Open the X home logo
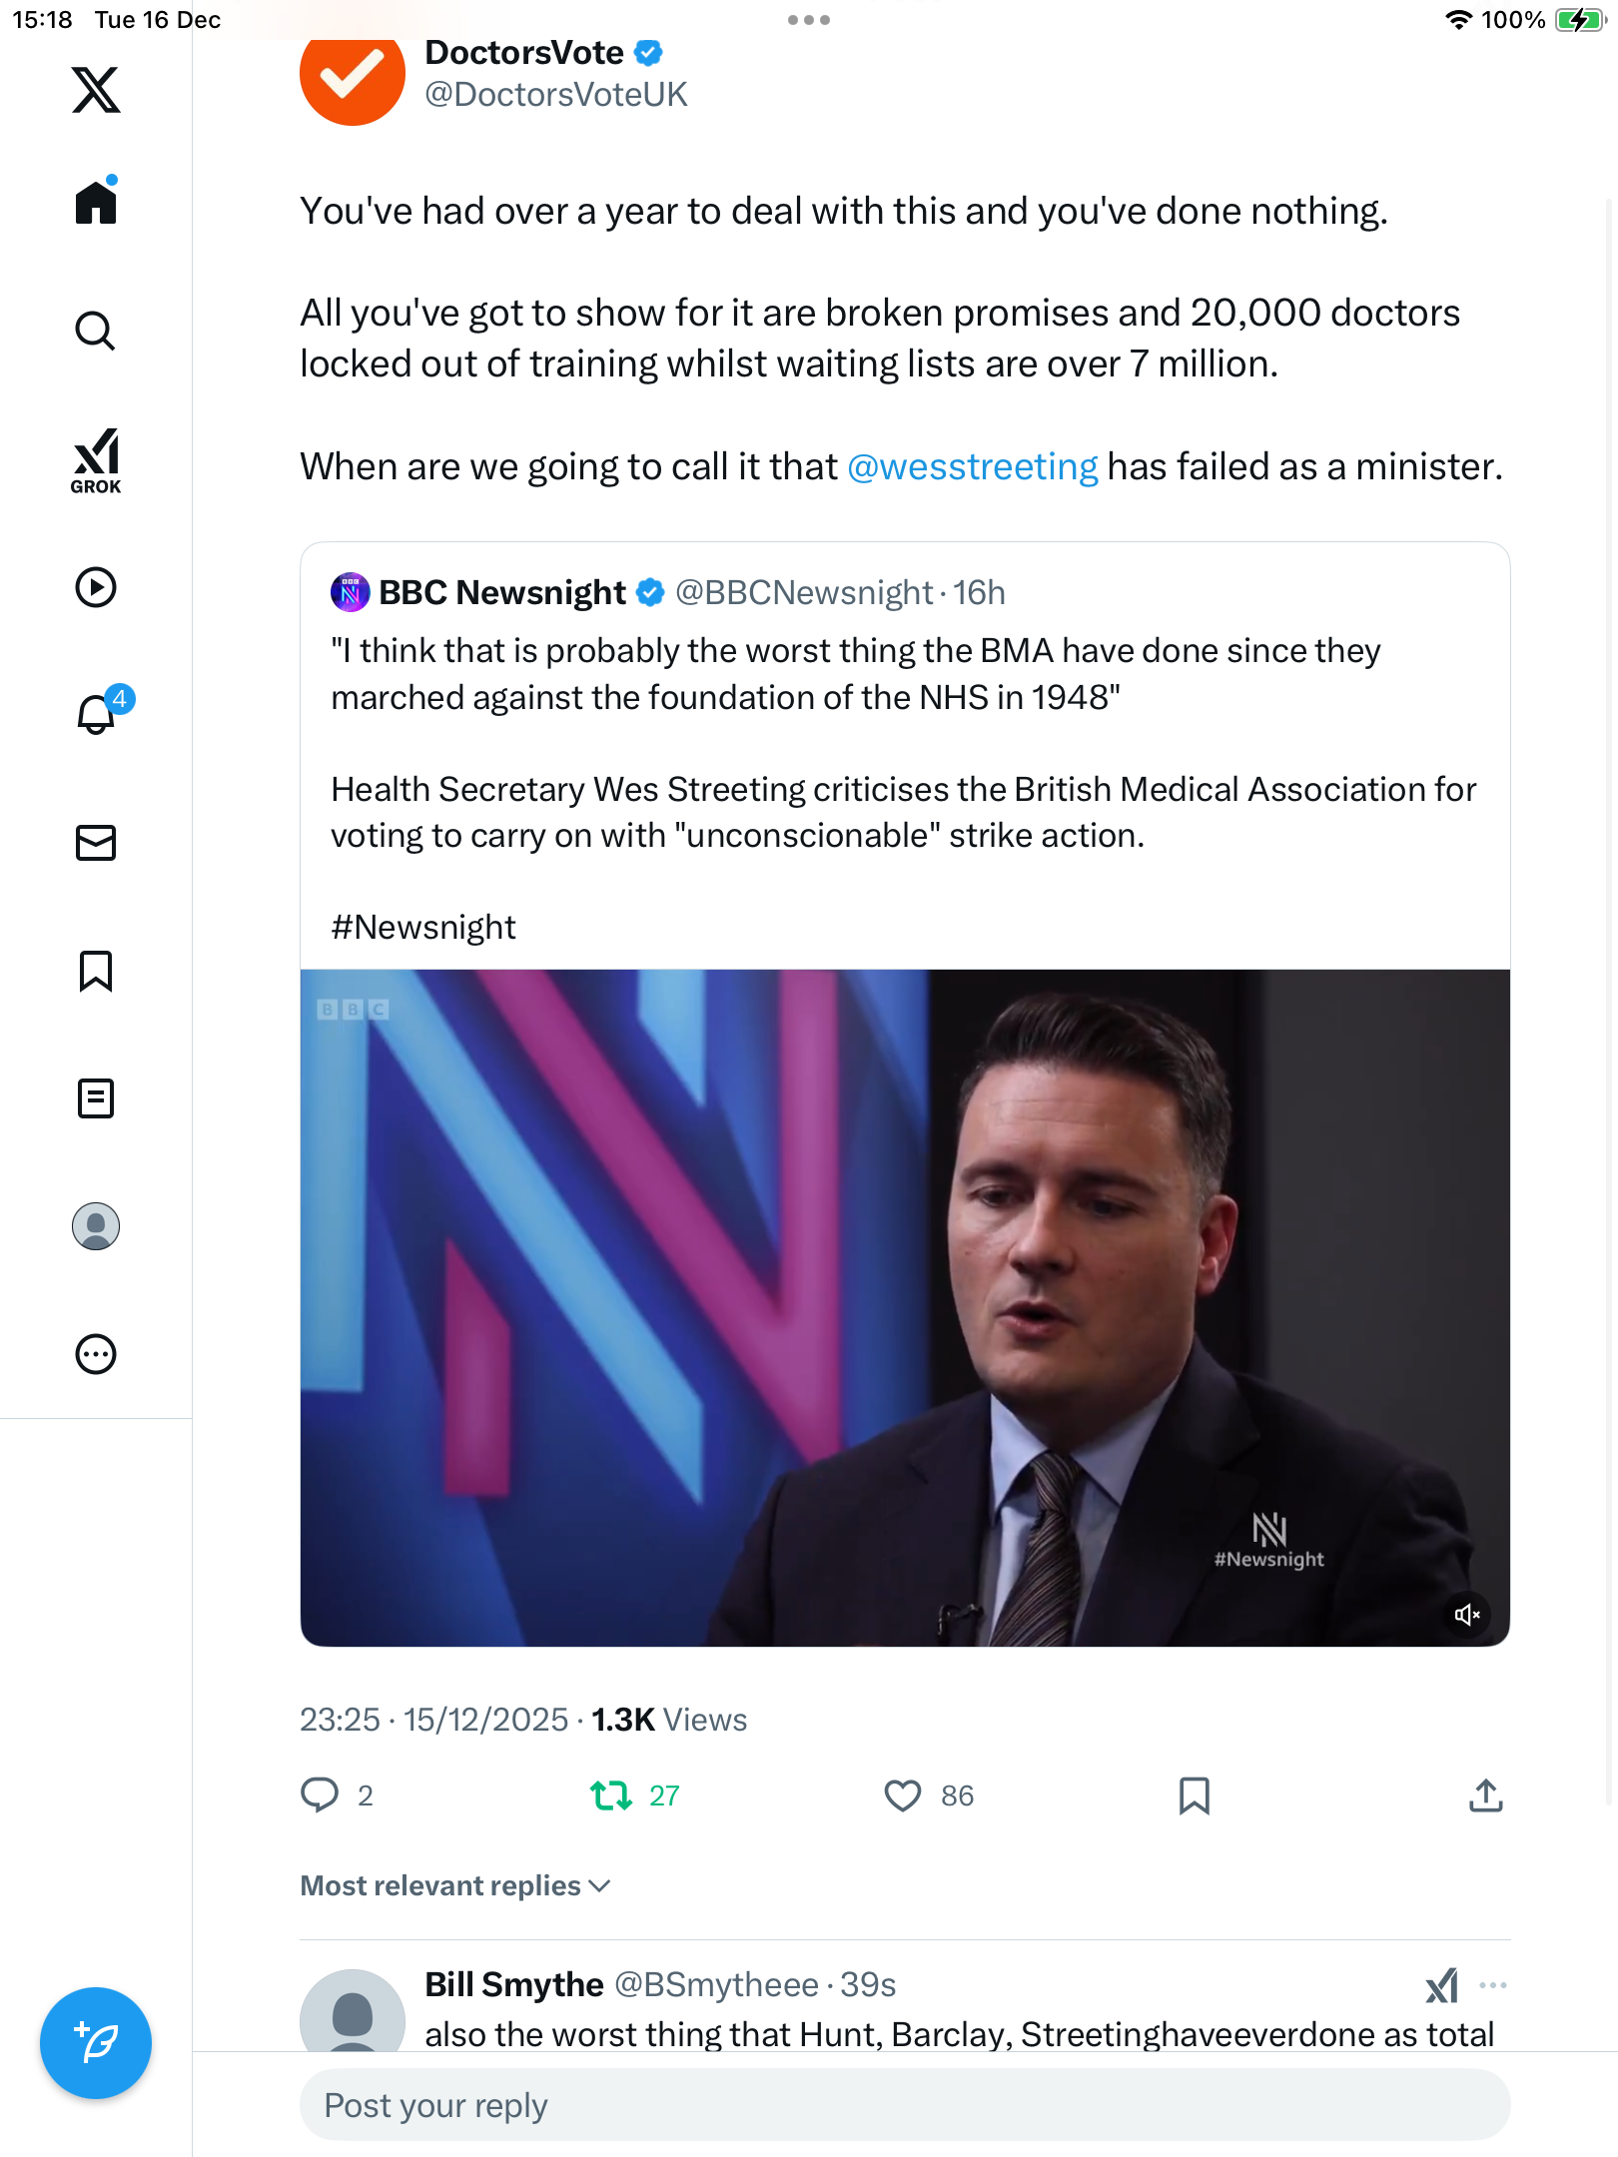 click(x=96, y=90)
